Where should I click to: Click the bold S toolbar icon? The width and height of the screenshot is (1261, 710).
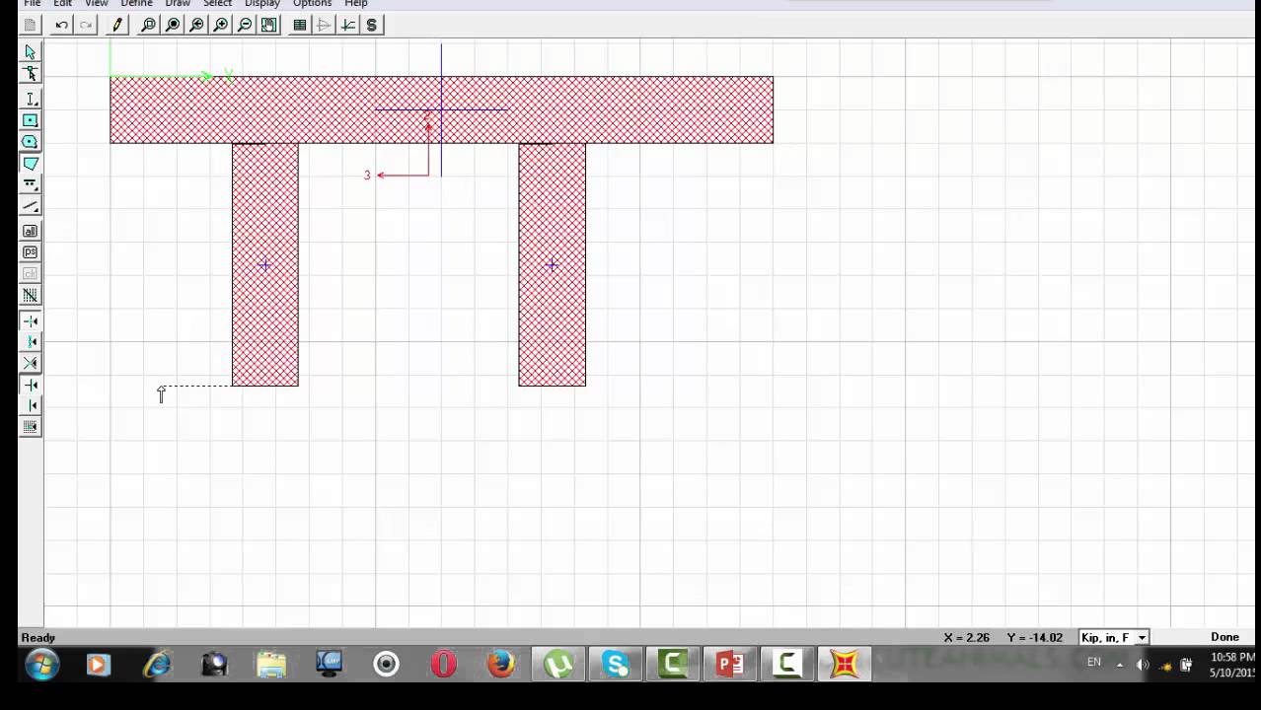click(372, 25)
